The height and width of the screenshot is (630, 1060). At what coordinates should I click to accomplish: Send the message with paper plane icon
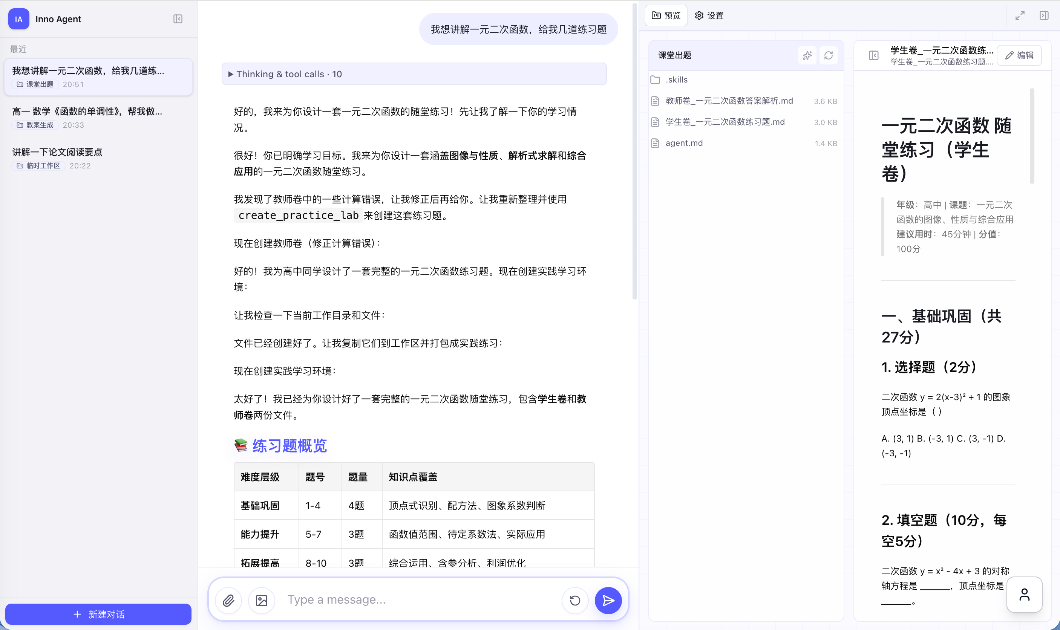[x=608, y=600]
